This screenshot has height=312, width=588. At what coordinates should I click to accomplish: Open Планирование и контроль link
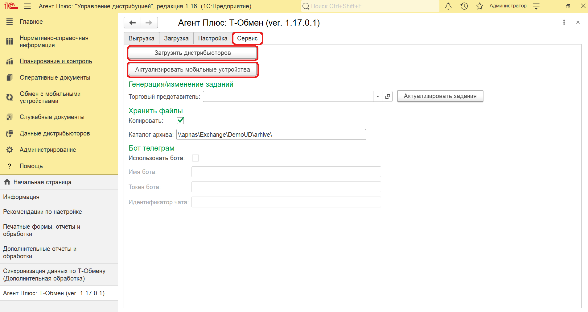click(56, 61)
